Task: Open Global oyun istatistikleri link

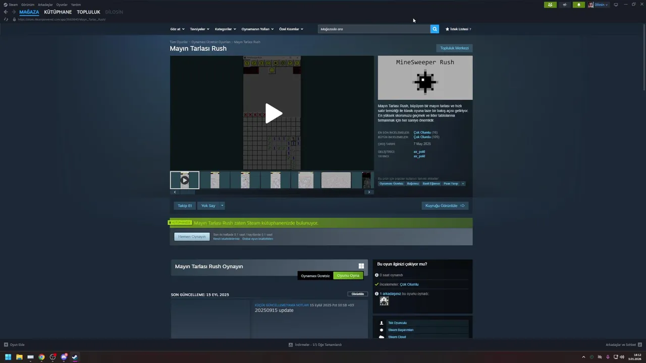Action: pyautogui.click(x=257, y=238)
